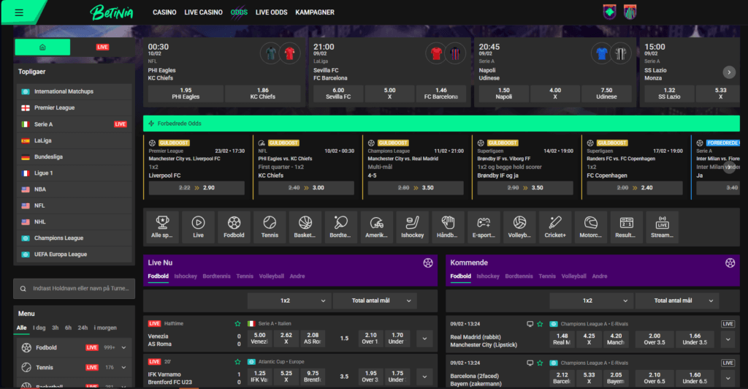Open Total antal mål dropdown in Kommende
Screen dimensions: 748x389
point(677,301)
